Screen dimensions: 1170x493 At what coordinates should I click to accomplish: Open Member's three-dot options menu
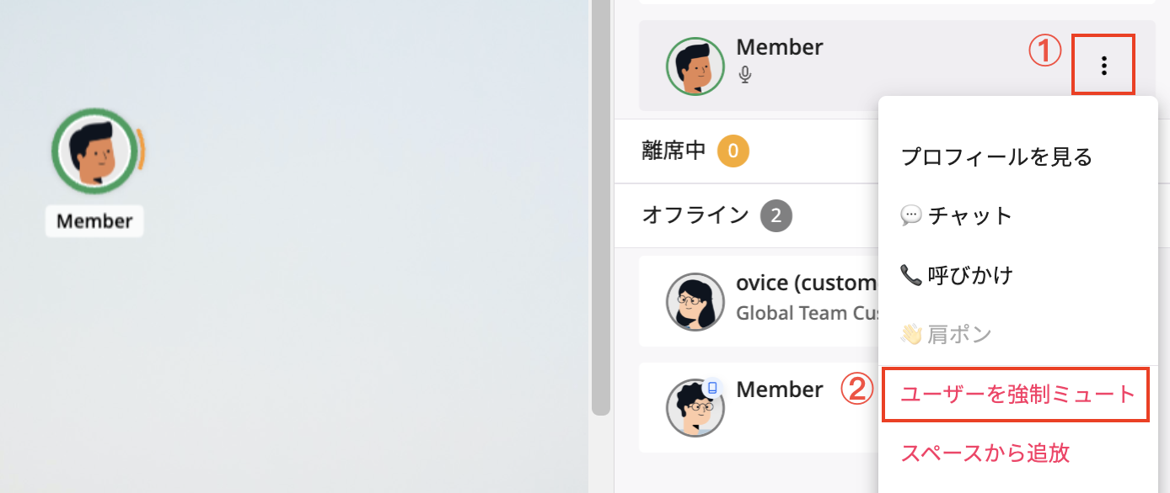(1103, 64)
